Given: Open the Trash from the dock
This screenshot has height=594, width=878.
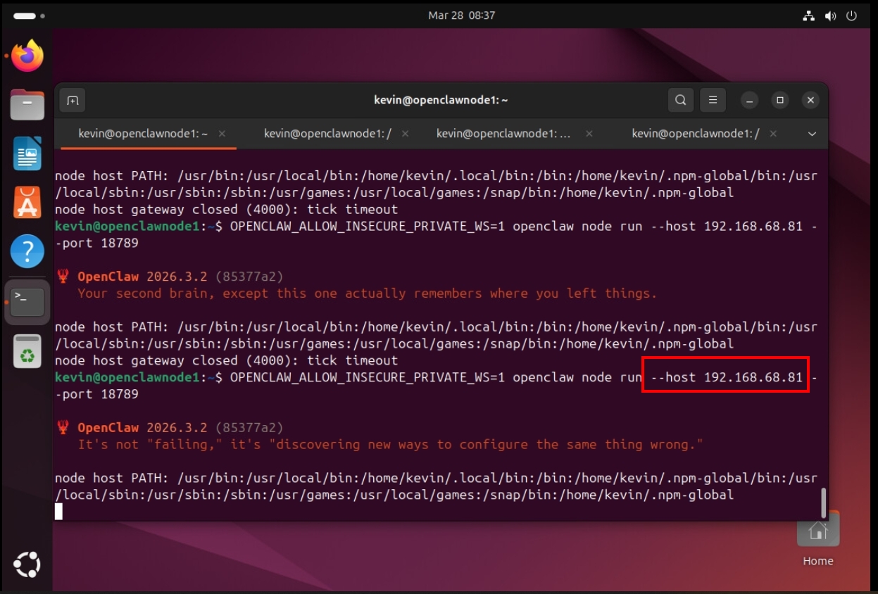Looking at the screenshot, I should coord(27,351).
